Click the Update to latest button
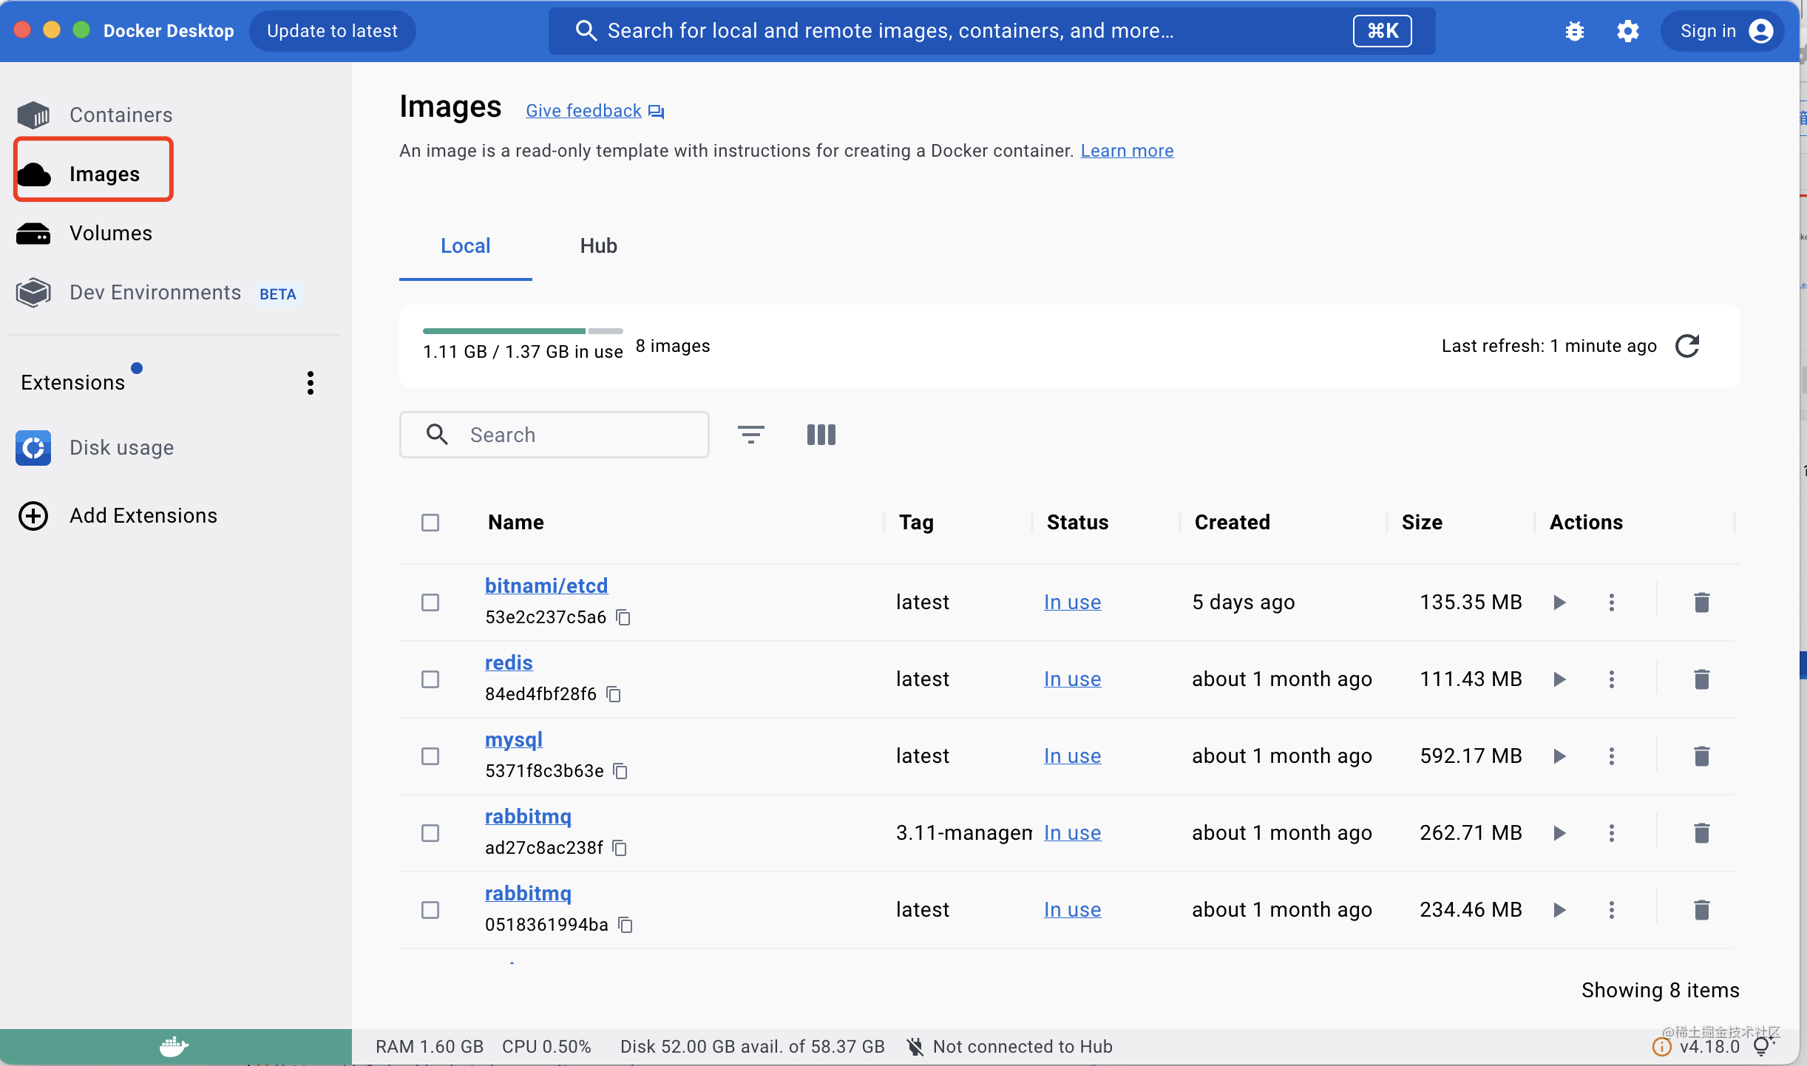The height and width of the screenshot is (1066, 1807). tap(333, 30)
